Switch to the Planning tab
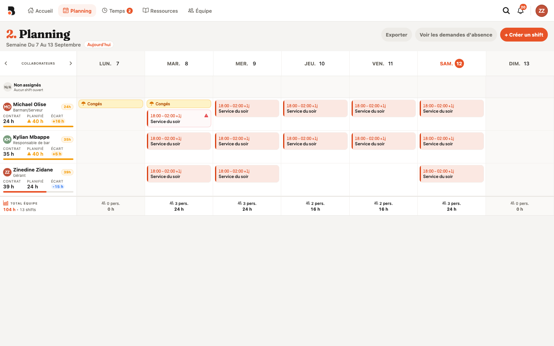Viewport: 554px width, 346px height. coord(77,11)
